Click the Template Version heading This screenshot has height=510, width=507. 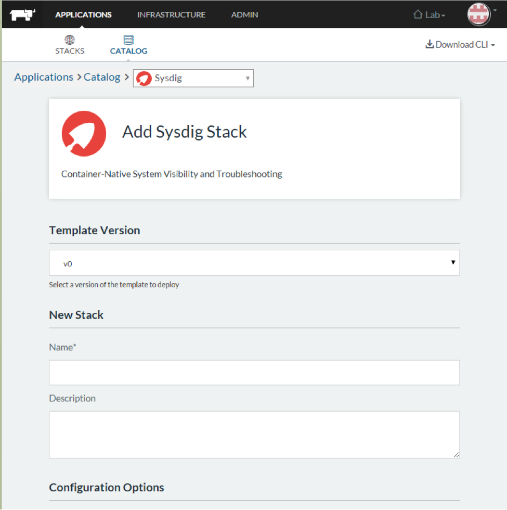tap(95, 230)
